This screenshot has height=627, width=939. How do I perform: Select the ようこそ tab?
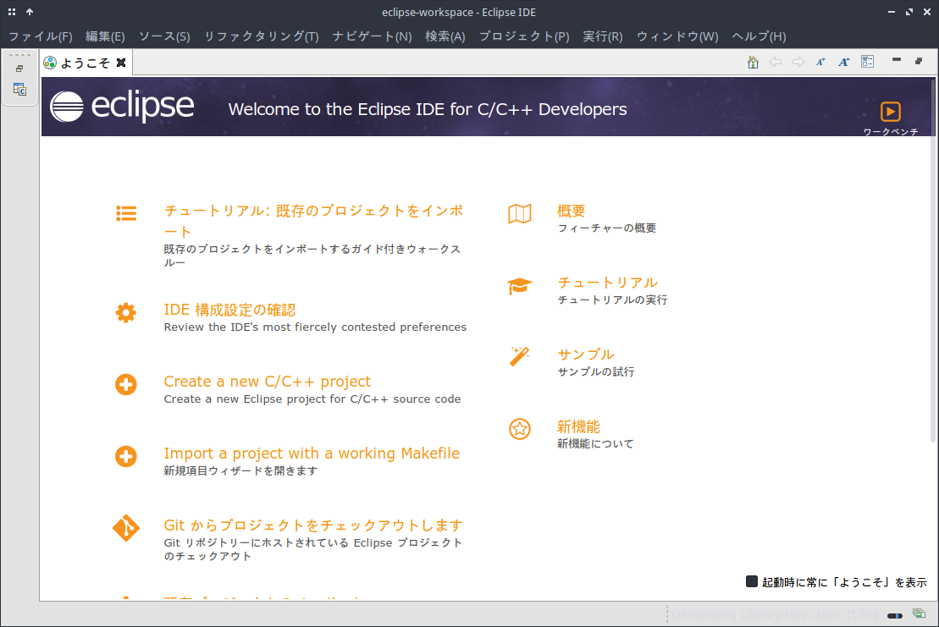pyautogui.click(x=85, y=63)
